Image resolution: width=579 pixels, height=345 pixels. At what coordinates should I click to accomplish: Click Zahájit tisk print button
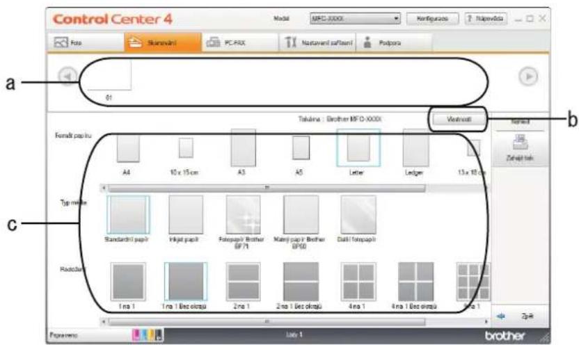click(520, 148)
